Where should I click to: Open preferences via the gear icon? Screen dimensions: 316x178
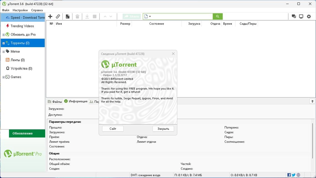(x=309, y=17)
